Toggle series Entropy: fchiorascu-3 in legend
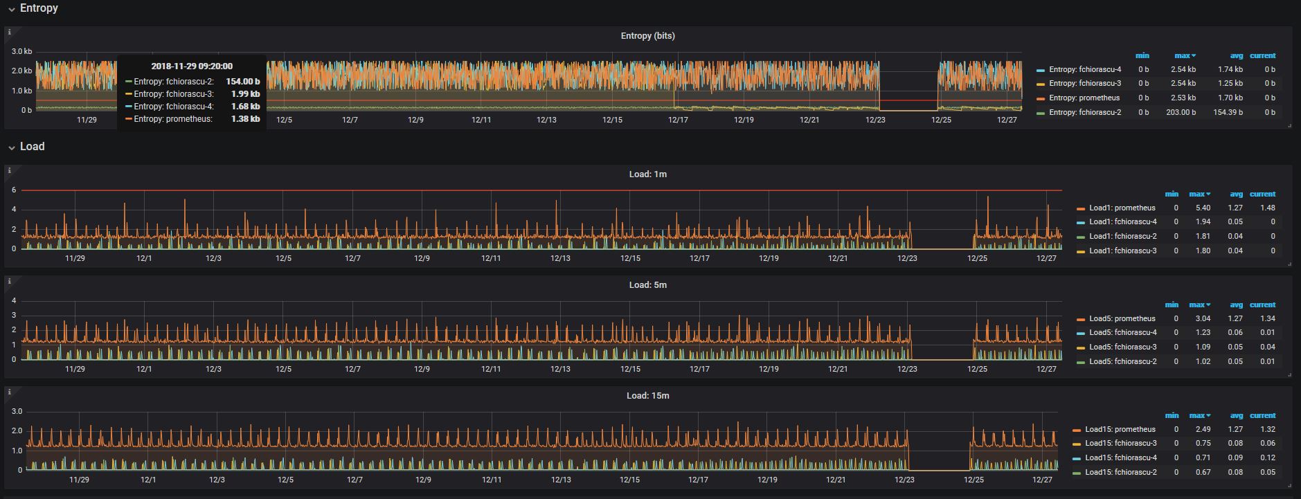The height and width of the screenshot is (499, 1301). click(x=1085, y=84)
